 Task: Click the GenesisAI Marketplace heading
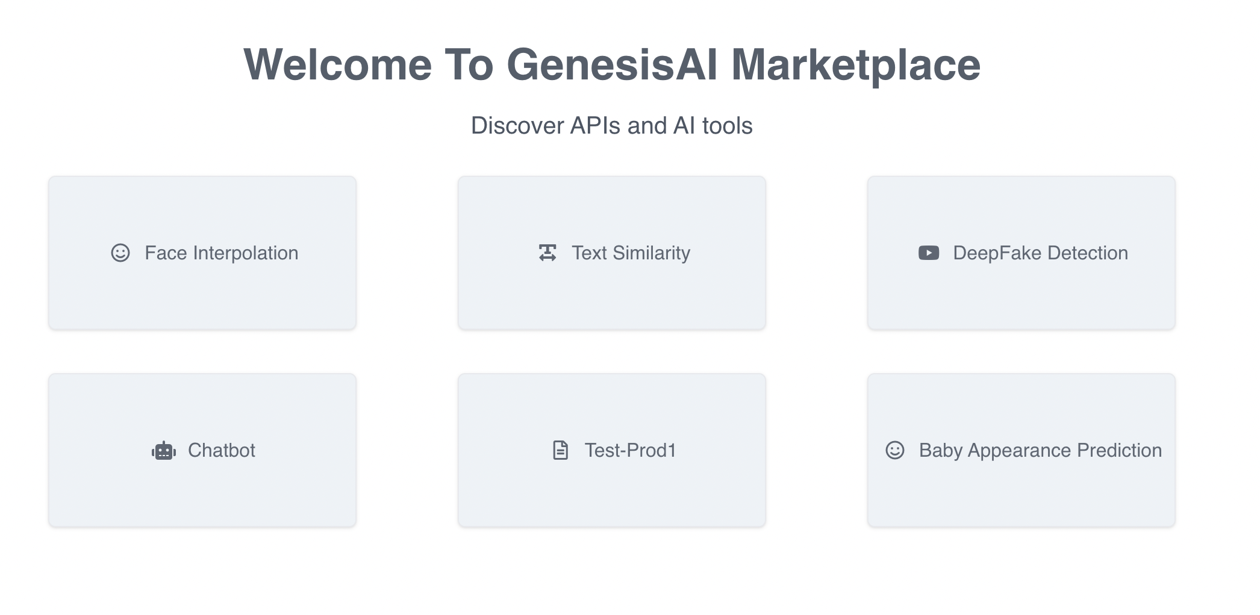pyautogui.click(x=612, y=64)
